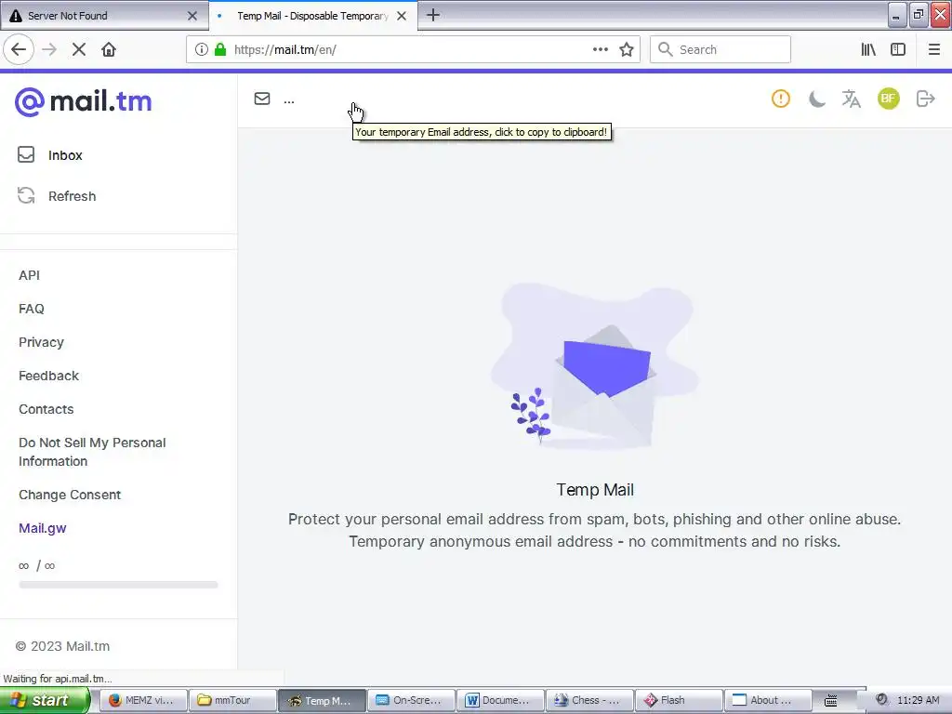Open the Privacy link
952x714 pixels.
[x=41, y=342]
